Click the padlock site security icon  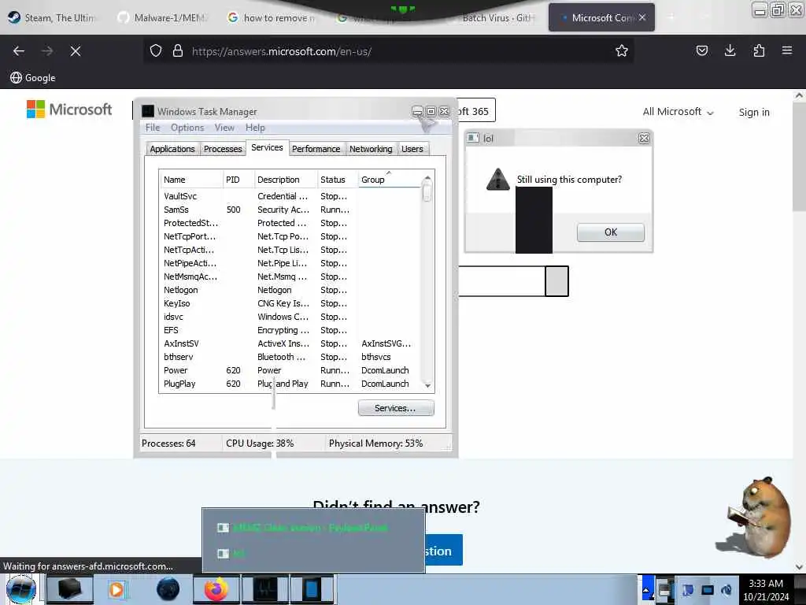tap(178, 50)
